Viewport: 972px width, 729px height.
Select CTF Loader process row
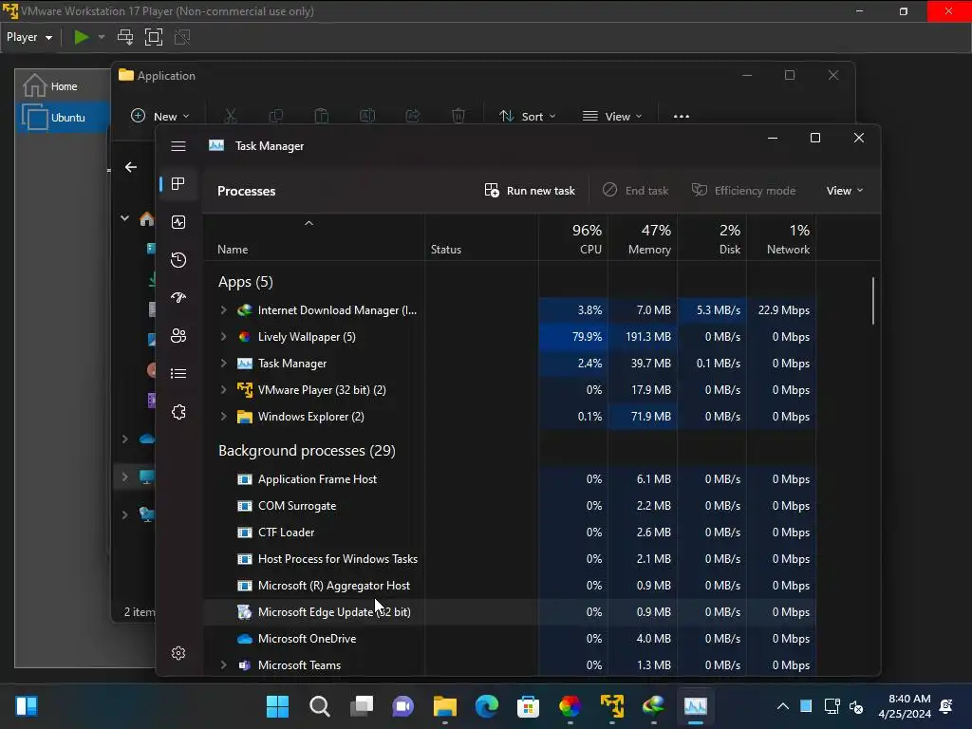coord(510,533)
